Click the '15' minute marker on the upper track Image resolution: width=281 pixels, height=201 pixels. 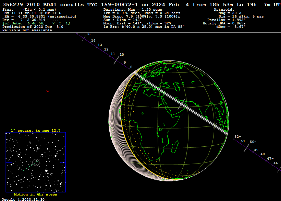click(x=88, y=34)
